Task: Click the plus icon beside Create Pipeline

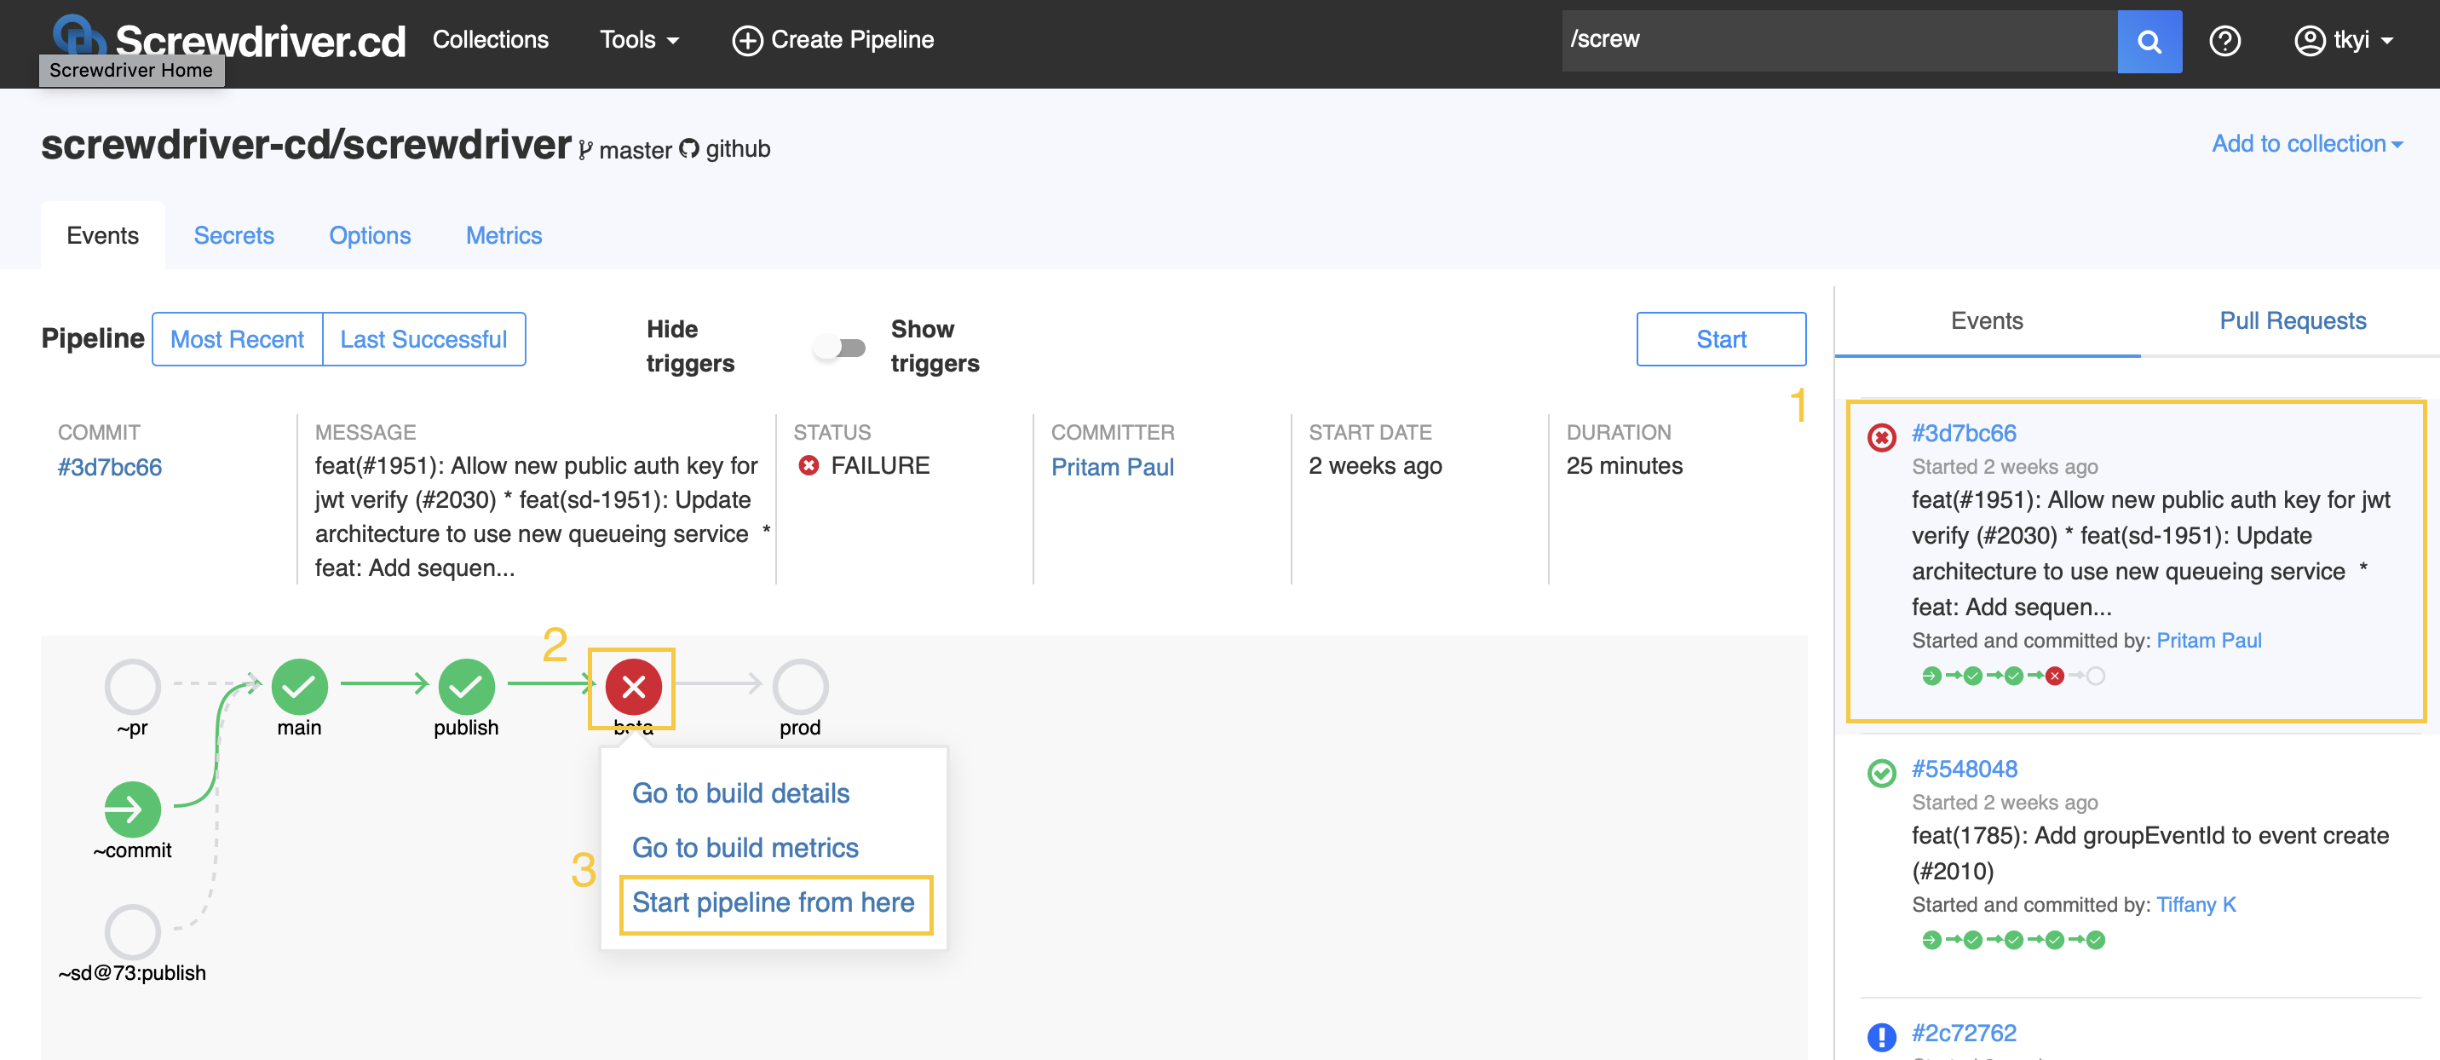Action: coord(746,40)
